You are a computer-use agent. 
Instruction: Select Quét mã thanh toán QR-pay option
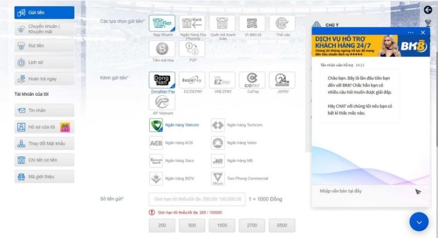click(223, 23)
